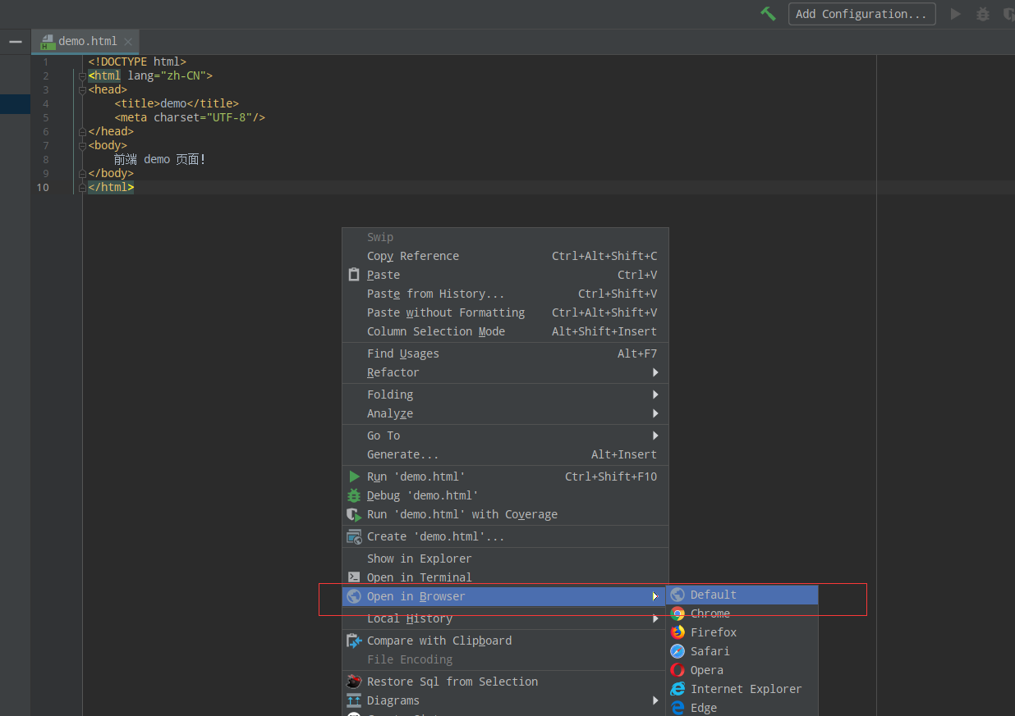Open in Safari browser
This screenshot has width=1015, height=716.
pos(742,651)
